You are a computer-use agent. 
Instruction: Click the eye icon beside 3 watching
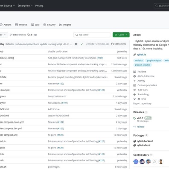coord(134,94)
